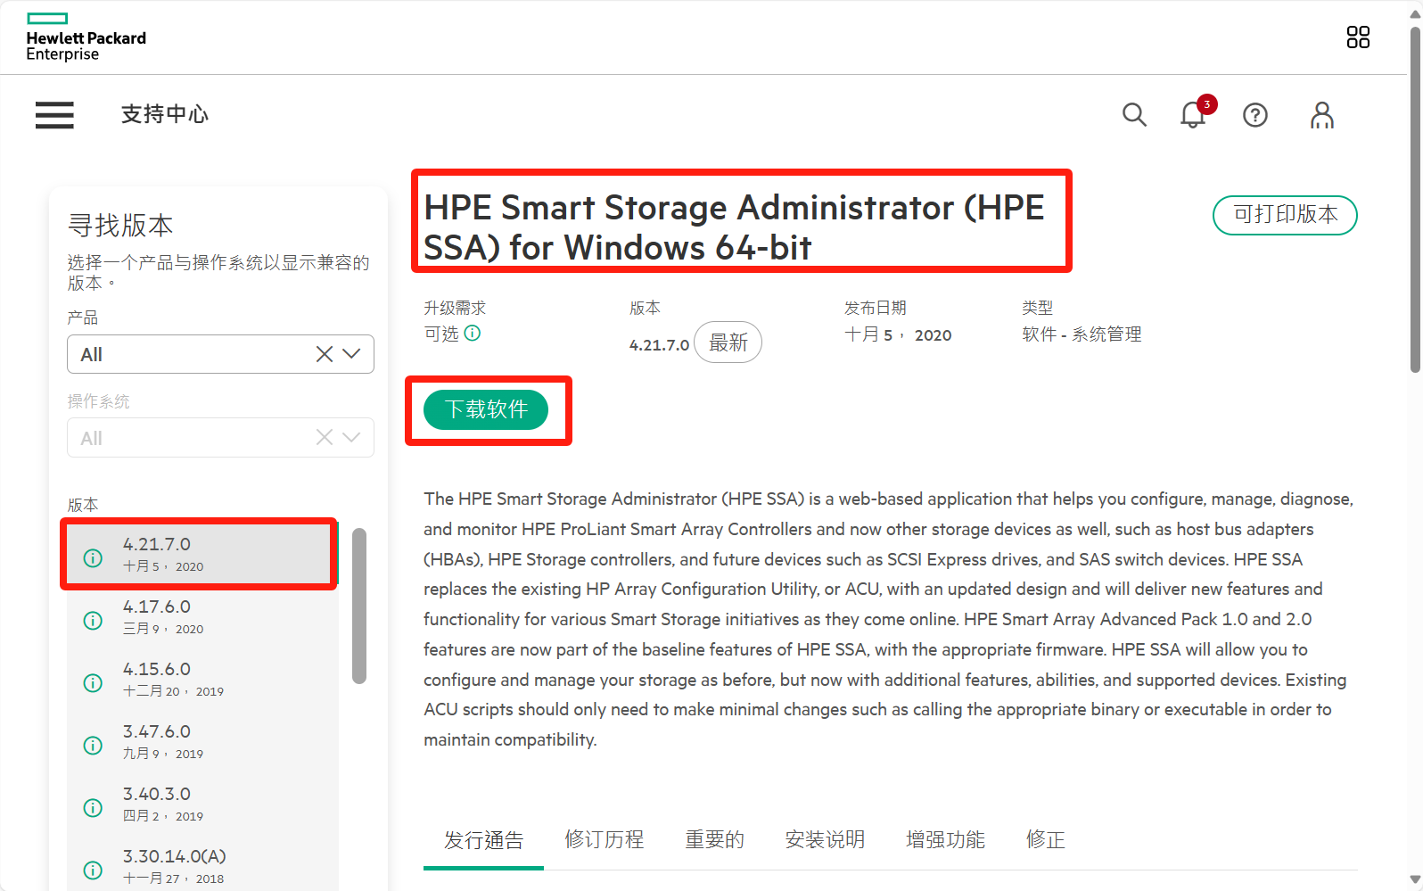The image size is (1423, 891).
Task: Click info icon next to 可选
Action: pyautogui.click(x=473, y=334)
